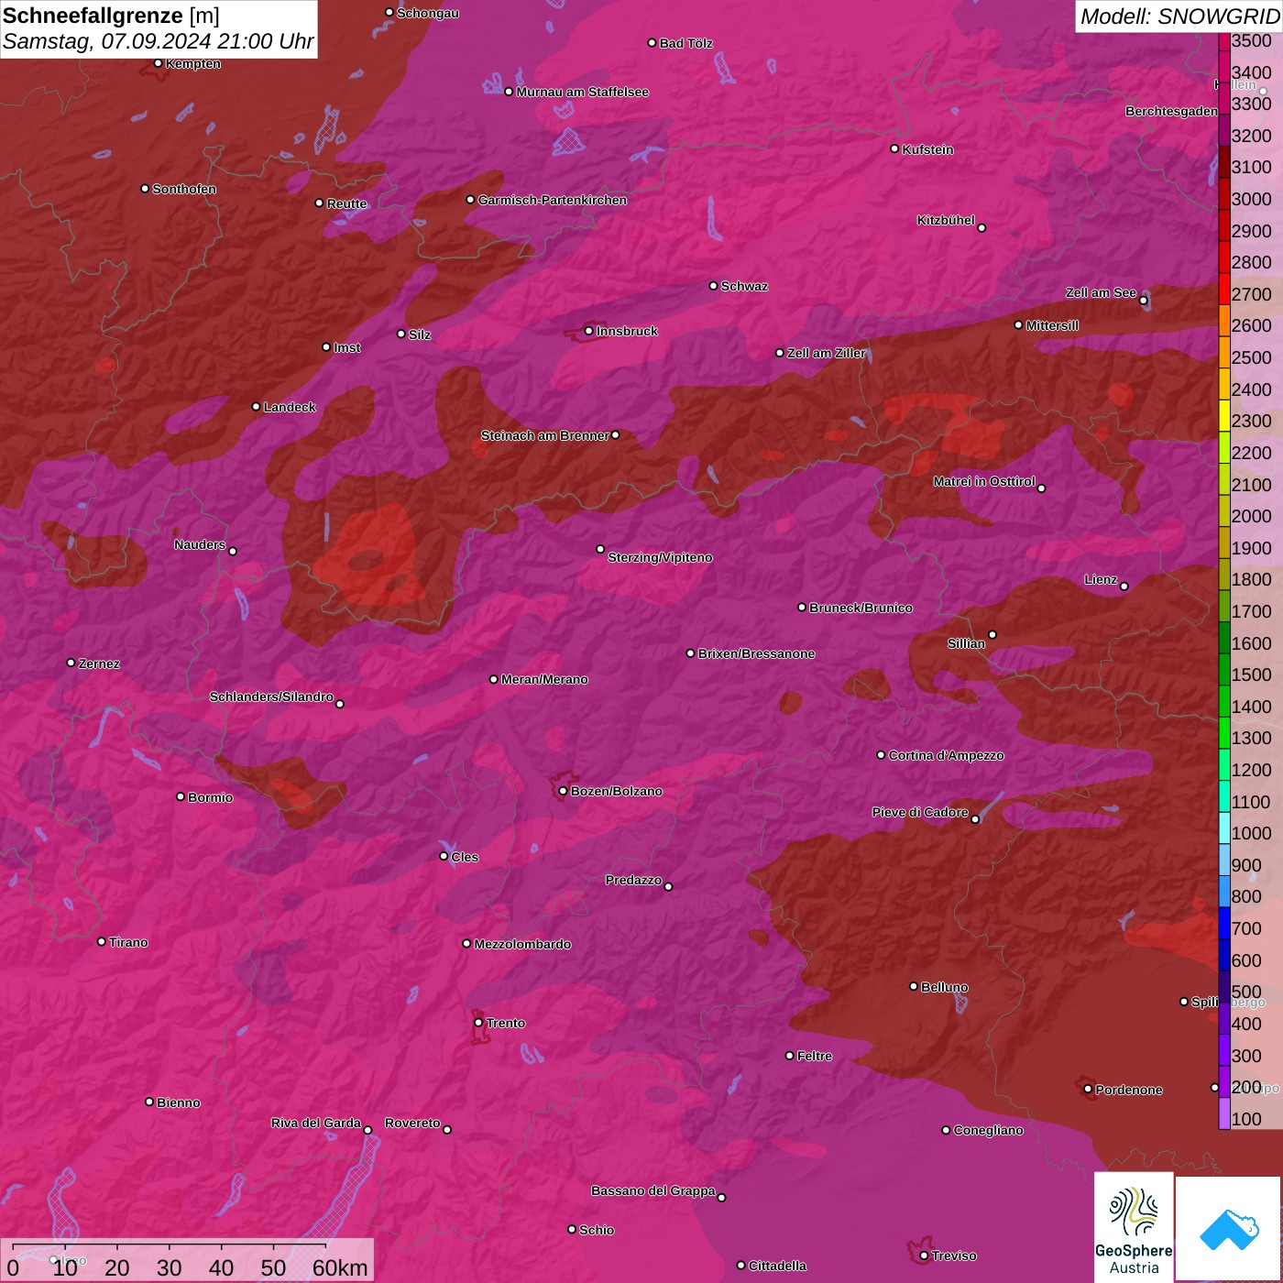
Task: Click the Lienz location dot
Action: tap(1124, 587)
